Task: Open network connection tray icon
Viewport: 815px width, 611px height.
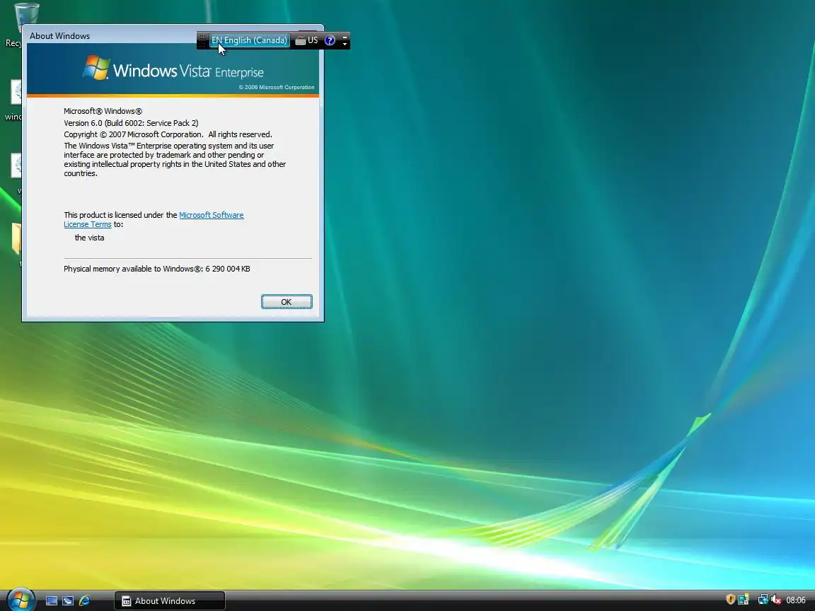Action: tap(763, 600)
